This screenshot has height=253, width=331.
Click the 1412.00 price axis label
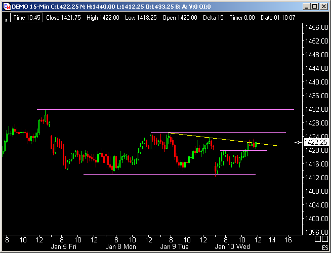click(x=317, y=178)
